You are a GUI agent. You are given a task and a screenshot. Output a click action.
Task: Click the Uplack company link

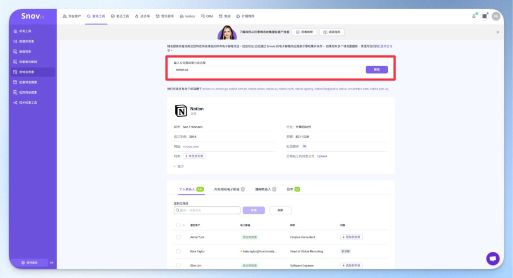[x=322, y=156]
